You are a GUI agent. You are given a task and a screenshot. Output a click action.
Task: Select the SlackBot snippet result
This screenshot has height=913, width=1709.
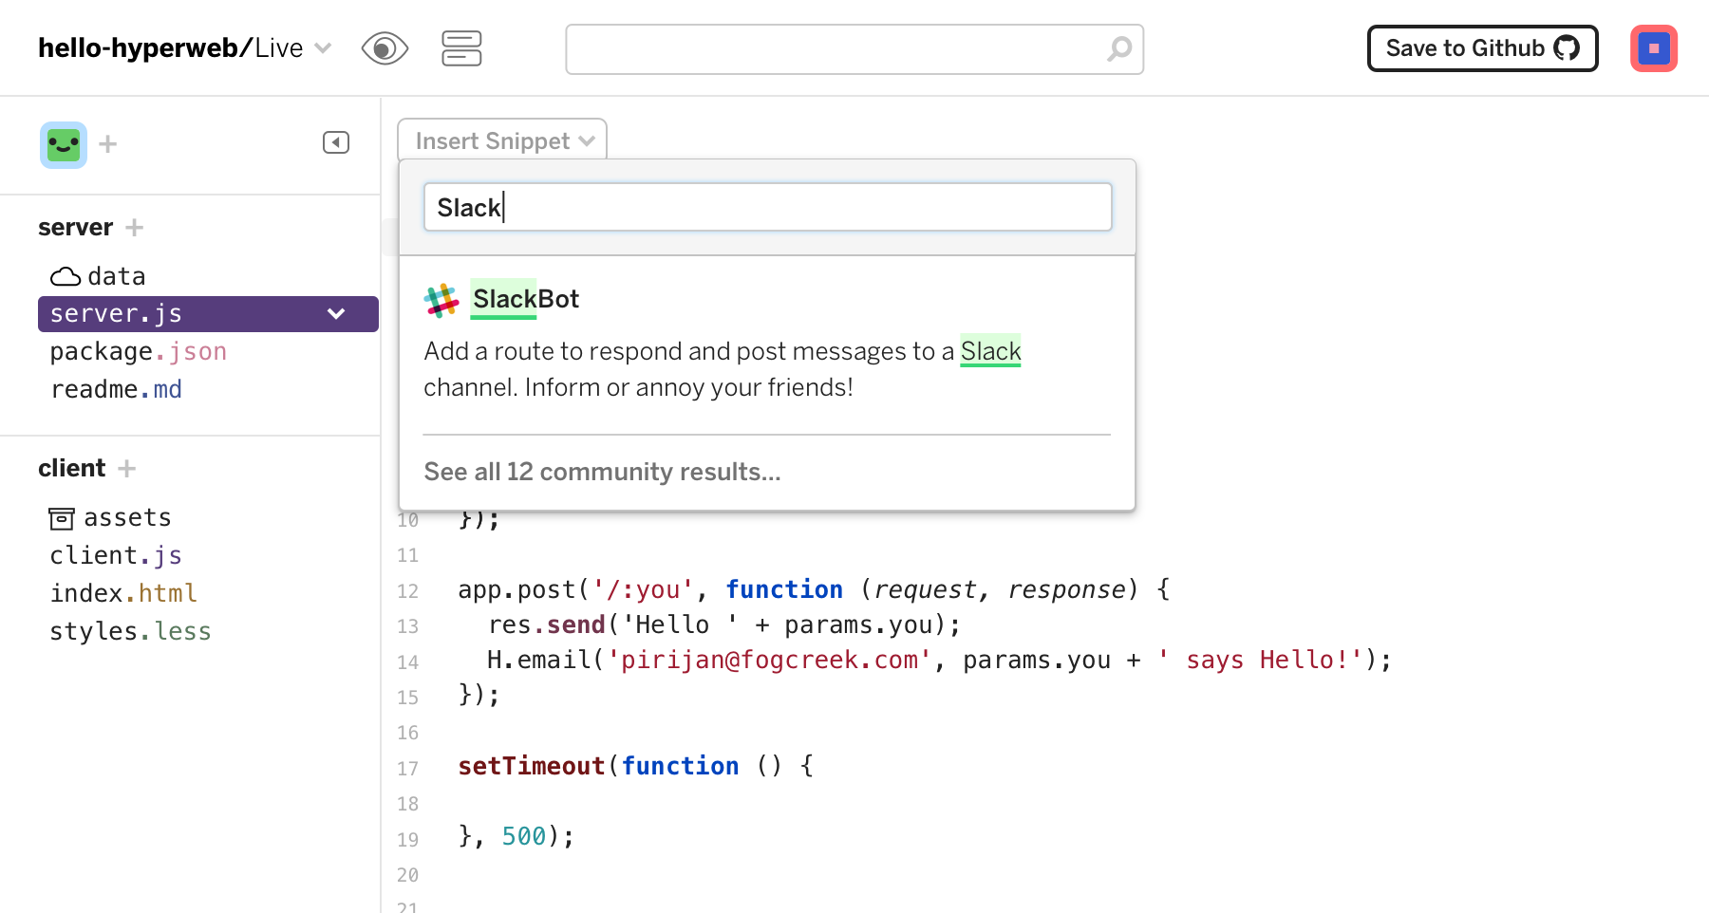(525, 300)
